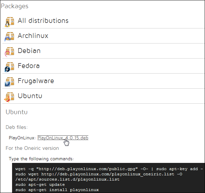Click the Ubuntu package icon
Screen dimensions: 205x193
point(10,96)
